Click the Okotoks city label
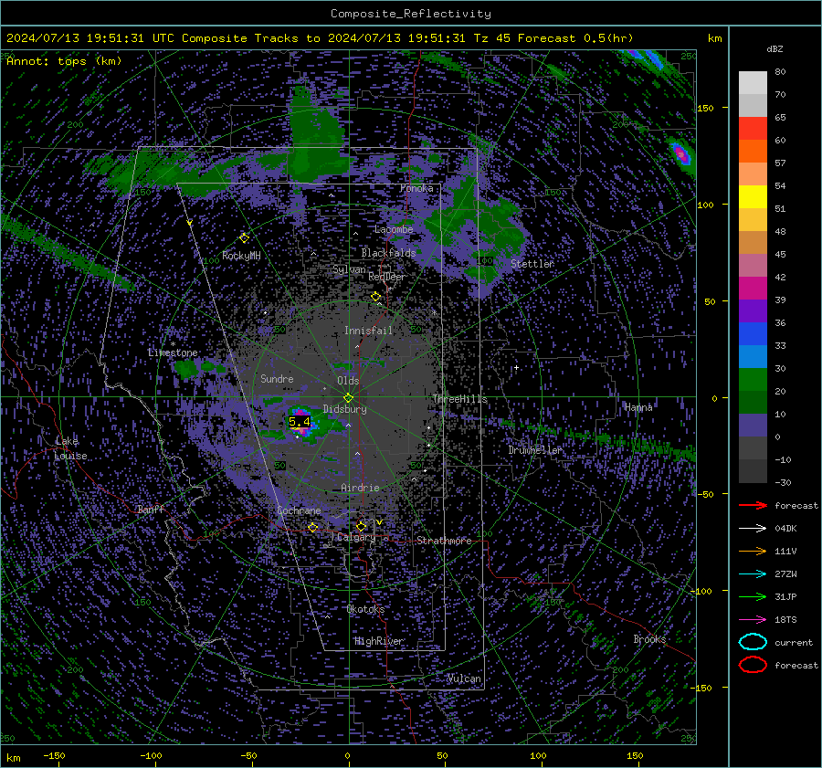This screenshot has height=768, width=822. [365, 609]
